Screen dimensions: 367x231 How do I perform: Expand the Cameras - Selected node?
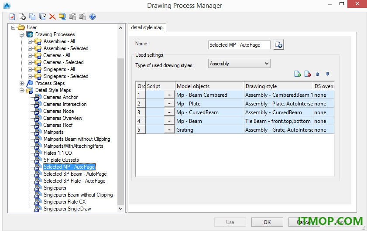(x=30, y=62)
